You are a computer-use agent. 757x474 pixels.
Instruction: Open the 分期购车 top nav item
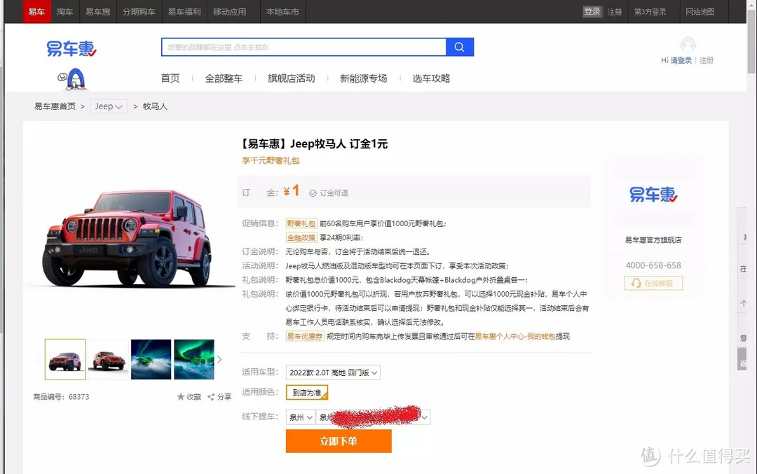pos(139,12)
